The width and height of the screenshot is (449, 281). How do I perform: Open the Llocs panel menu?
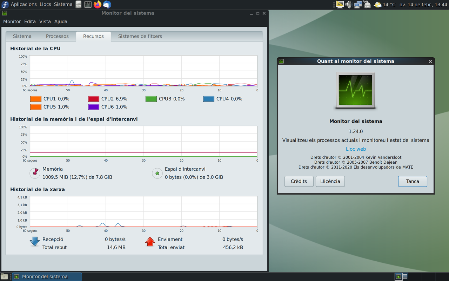(x=45, y=5)
